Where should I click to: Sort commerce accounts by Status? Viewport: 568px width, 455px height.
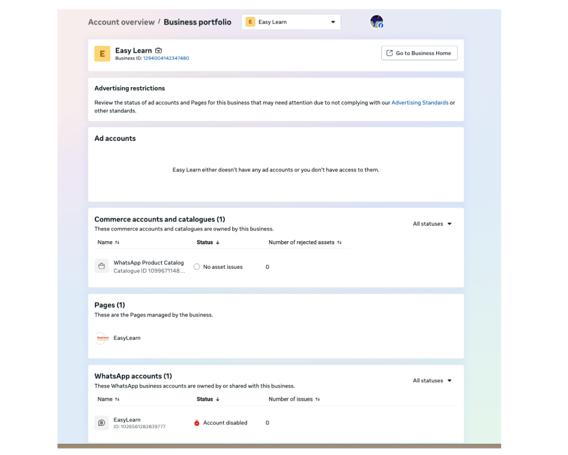[x=208, y=242]
